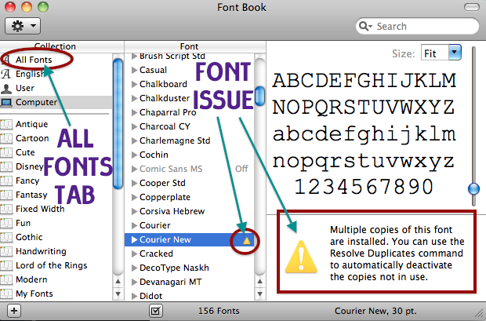This screenshot has height=321, width=486.
Task: Expand the Chalkduster font family
Action: coord(134,98)
